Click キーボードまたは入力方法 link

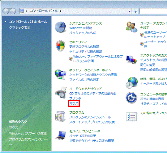(154, 84)
